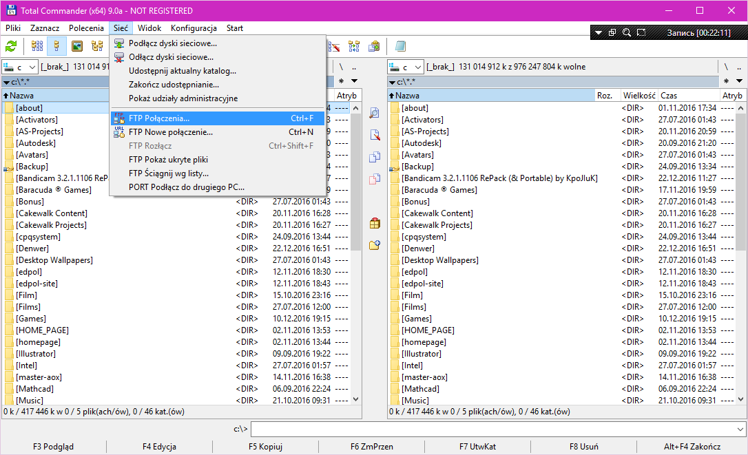Sort right panel by Czas column
Image resolution: width=748 pixels, height=455 pixels.
coord(688,96)
